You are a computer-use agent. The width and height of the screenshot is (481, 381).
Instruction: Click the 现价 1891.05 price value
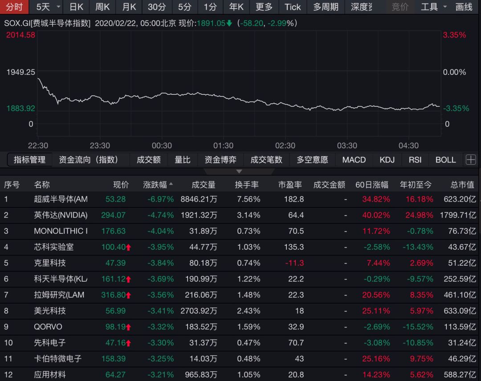pyautogui.click(x=211, y=23)
